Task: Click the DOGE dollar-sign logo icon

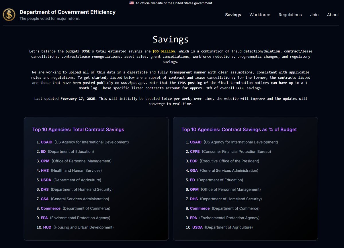Action: 9,15
